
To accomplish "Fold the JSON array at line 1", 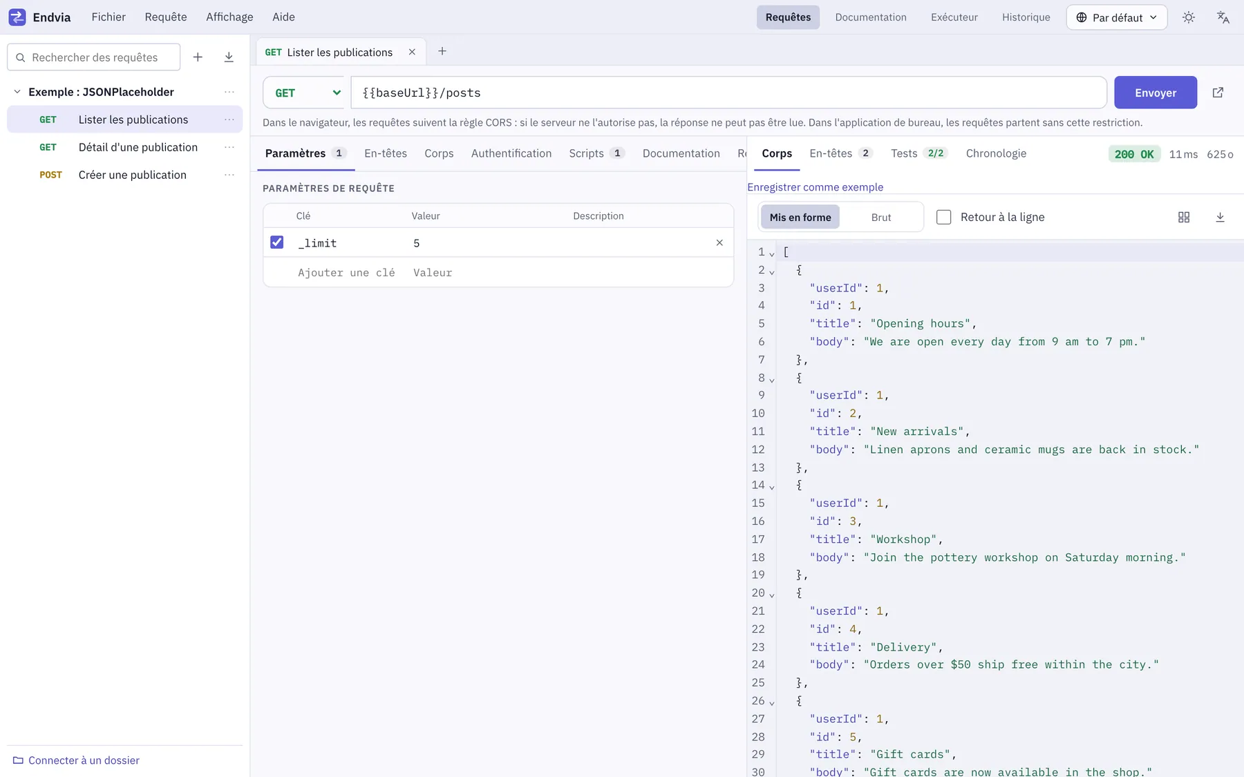I will (772, 253).
